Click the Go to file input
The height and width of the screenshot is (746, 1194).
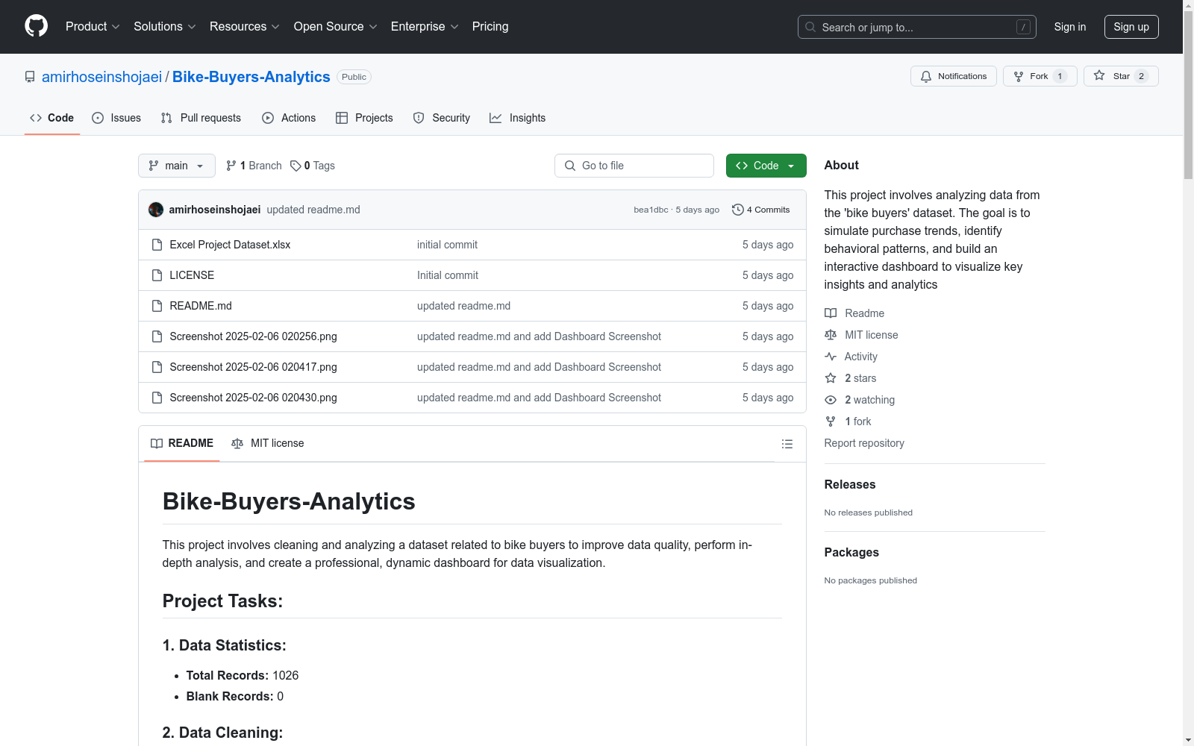(x=634, y=166)
